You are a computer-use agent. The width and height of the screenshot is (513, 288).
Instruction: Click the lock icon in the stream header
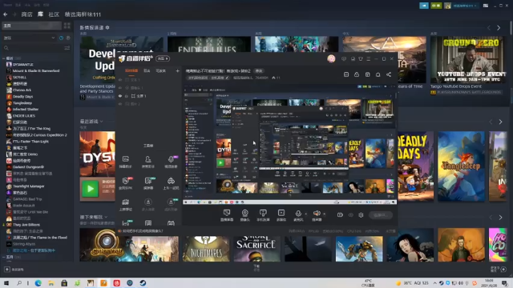click(x=357, y=74)
